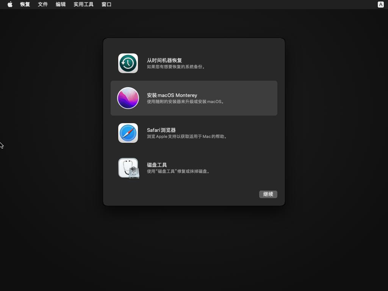Click the Time Machine clock icon
The width and height of the screenshot is (388, 291).
point(128,63)
